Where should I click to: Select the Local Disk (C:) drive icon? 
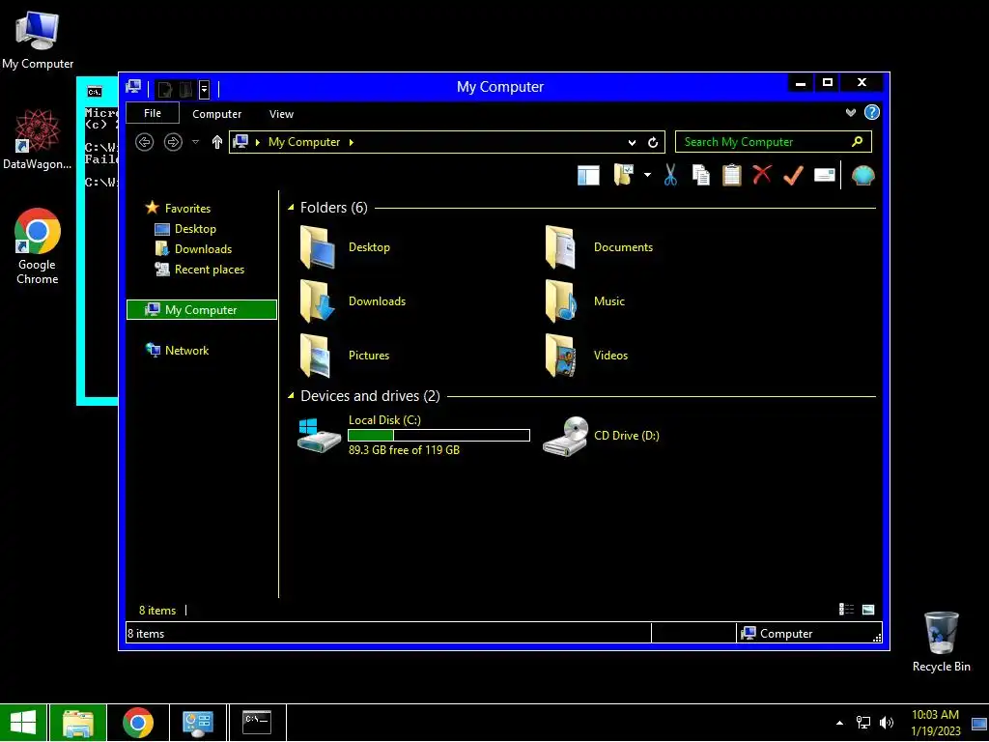319,436
